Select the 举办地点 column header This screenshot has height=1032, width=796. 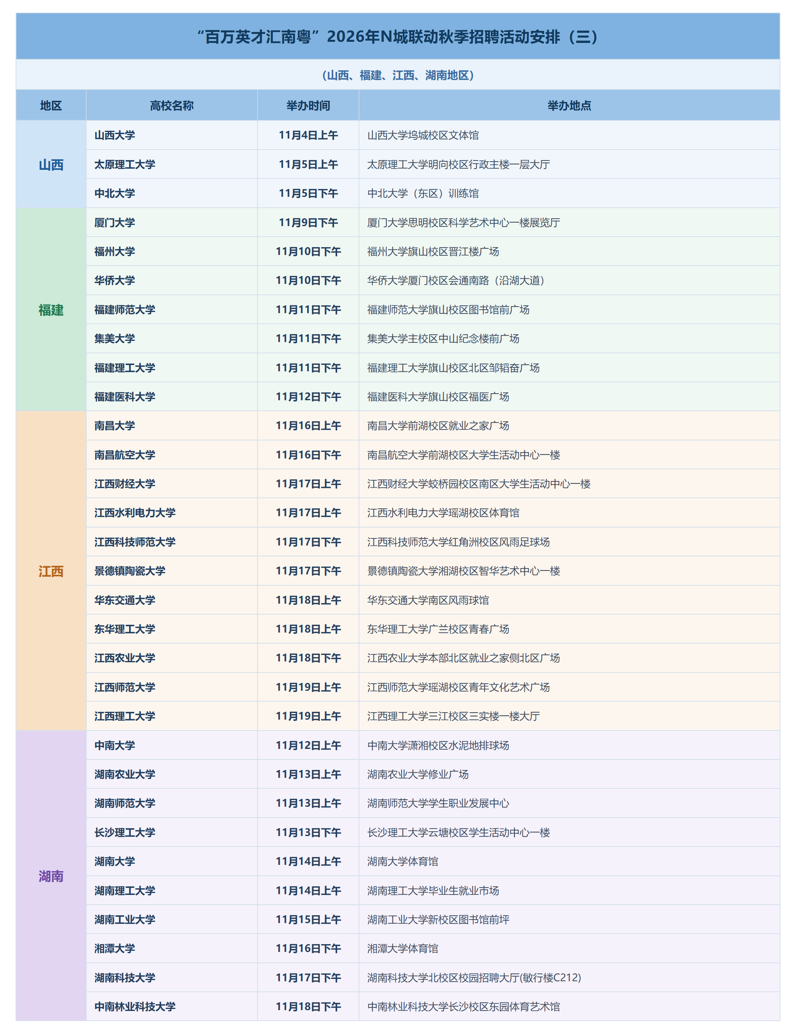[569, 105]
